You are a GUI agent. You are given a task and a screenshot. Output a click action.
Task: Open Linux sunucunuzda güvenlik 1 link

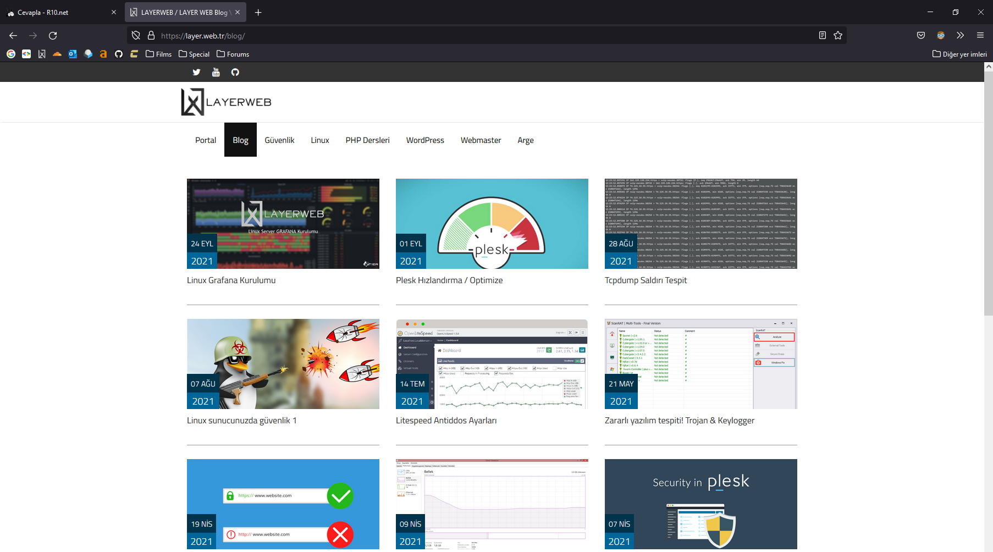coord(242,421)
